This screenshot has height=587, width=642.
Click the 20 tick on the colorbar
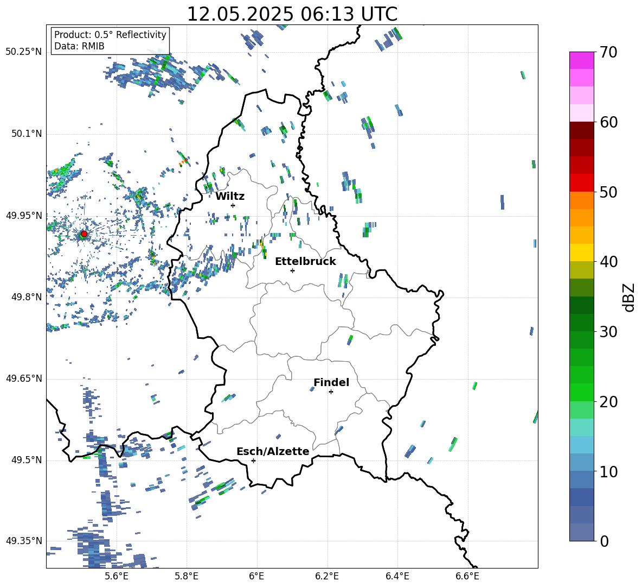[x=608, y=401]
